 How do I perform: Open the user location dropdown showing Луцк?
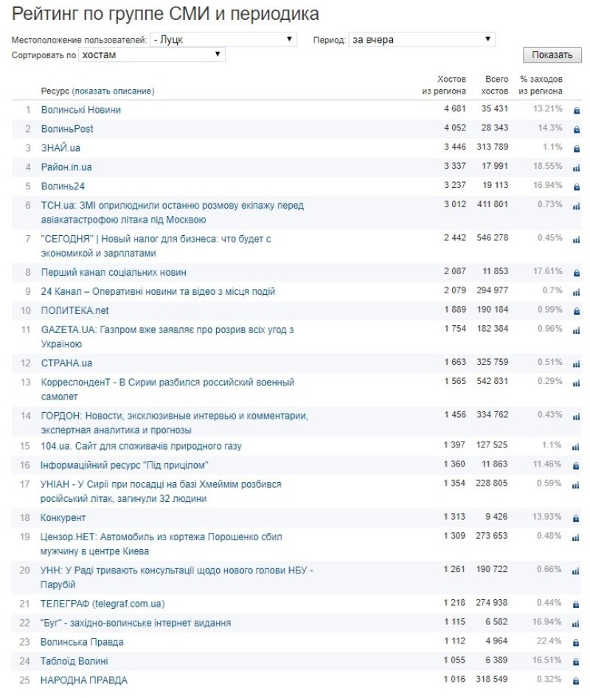click(x=223, y=40)
